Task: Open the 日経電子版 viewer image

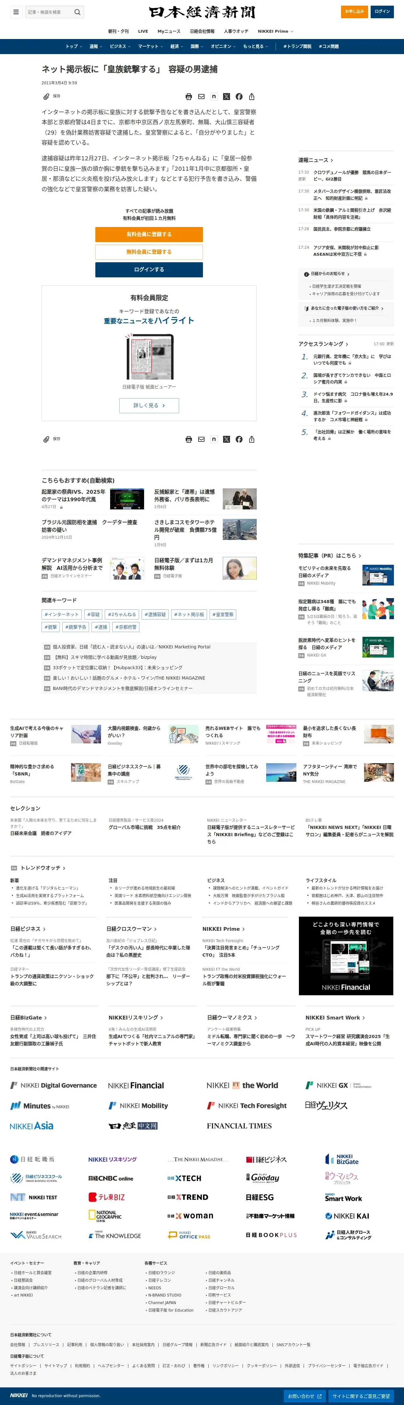Action: [x=149, y=356]
